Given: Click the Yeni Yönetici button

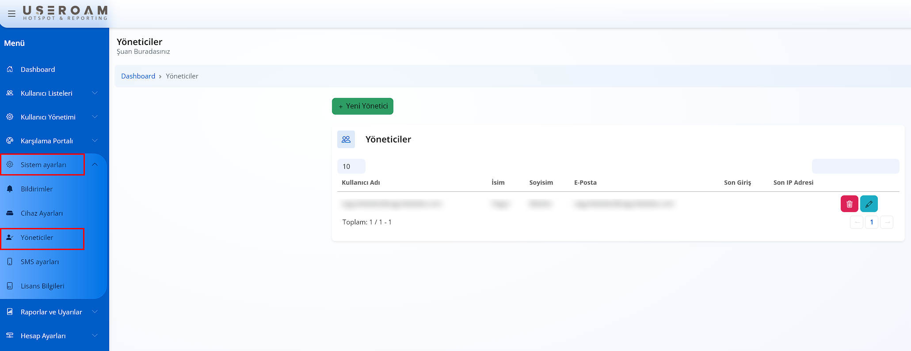Looking at the screenshot, I should tap(362, 106).
